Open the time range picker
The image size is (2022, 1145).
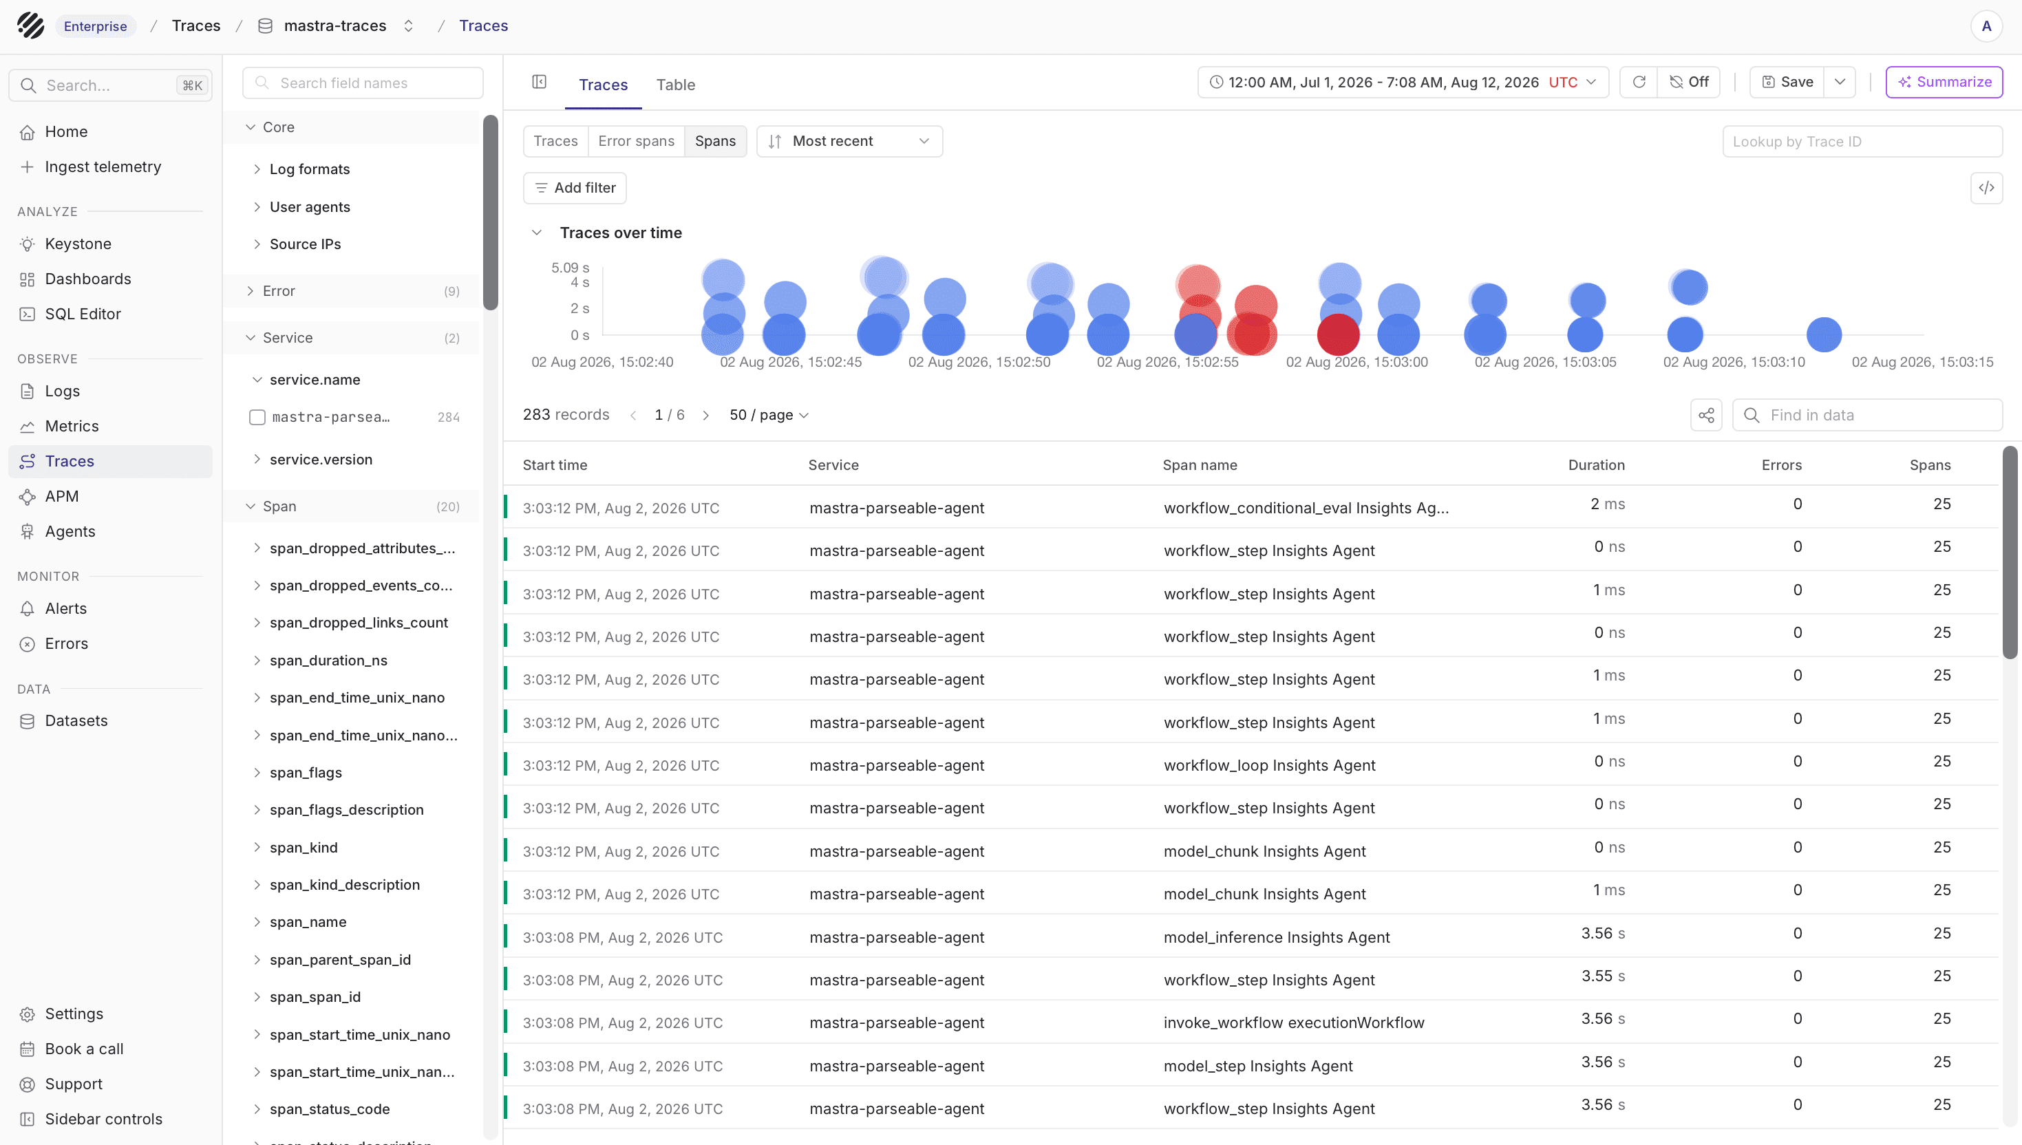click(x=1403, y=82)
